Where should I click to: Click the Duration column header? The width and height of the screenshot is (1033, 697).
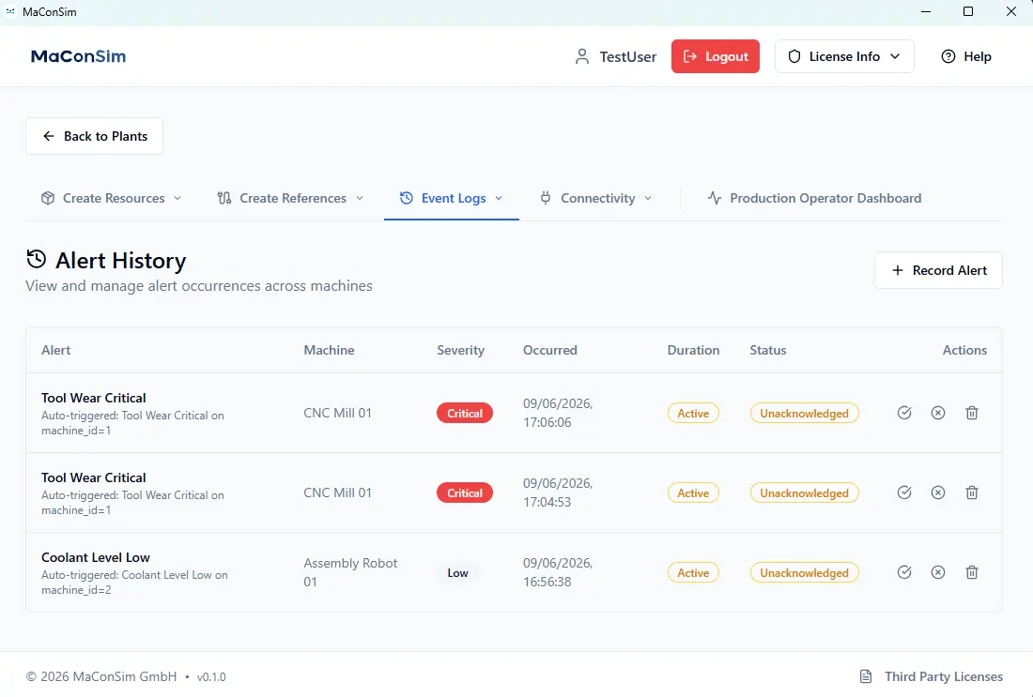coord(693,350)
